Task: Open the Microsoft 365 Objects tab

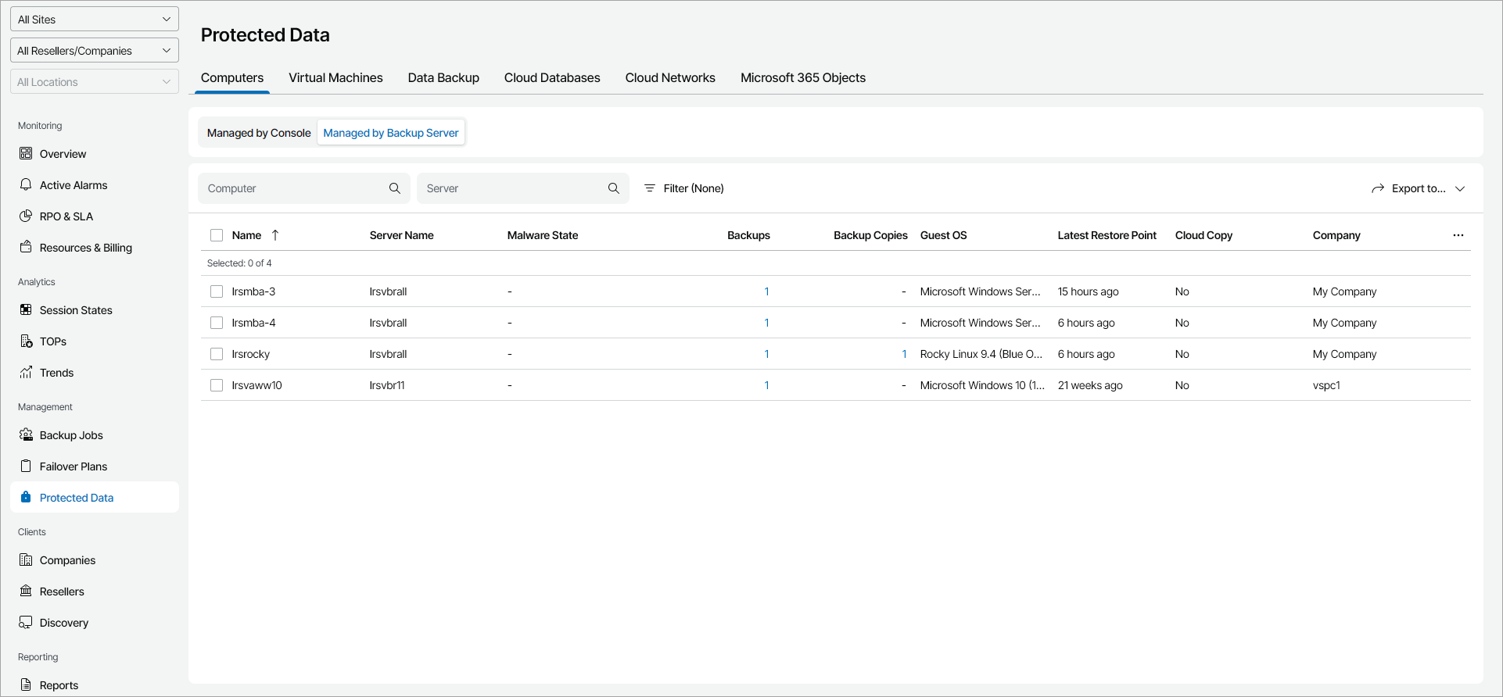Action: point(802,78)
